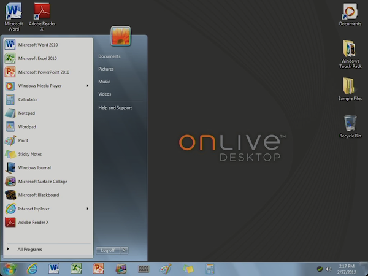The width and height of the screenshot is (368, 276).
Task: Click Show desktop button at taskbar end
Action: pyautogui.click(x=364, y=269)
